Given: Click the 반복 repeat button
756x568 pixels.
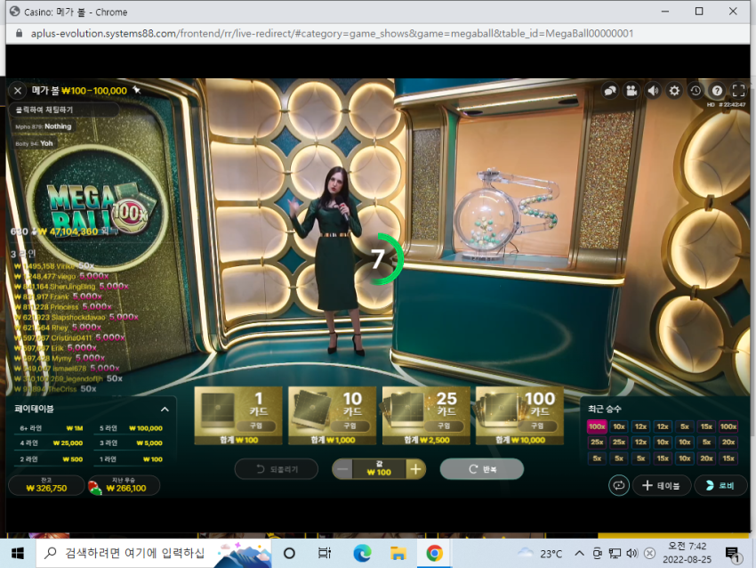Looking at the screenshot, I should click(482, 469).
